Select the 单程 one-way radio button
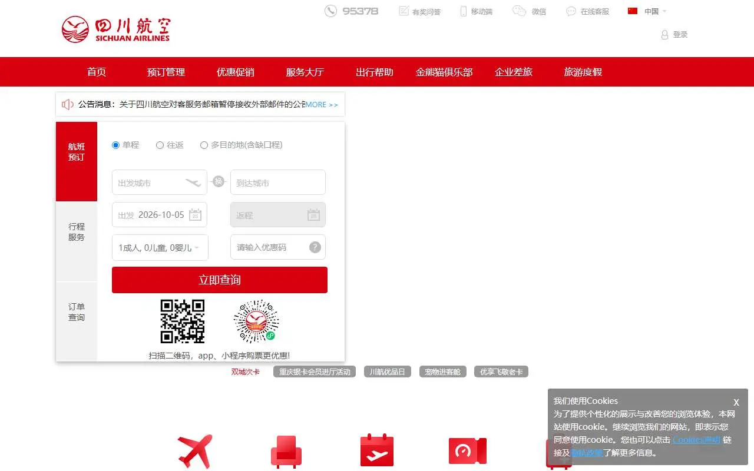754x471 pixels. point(115,145)
